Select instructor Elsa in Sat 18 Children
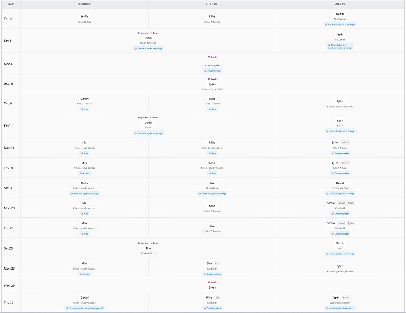The height and width of the screenshot is (313, 406). (x=212, y=183)
